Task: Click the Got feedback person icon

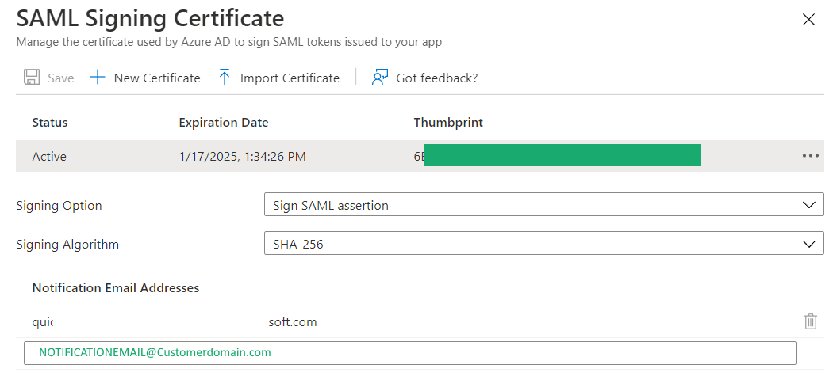Action: tap(380, 78)
